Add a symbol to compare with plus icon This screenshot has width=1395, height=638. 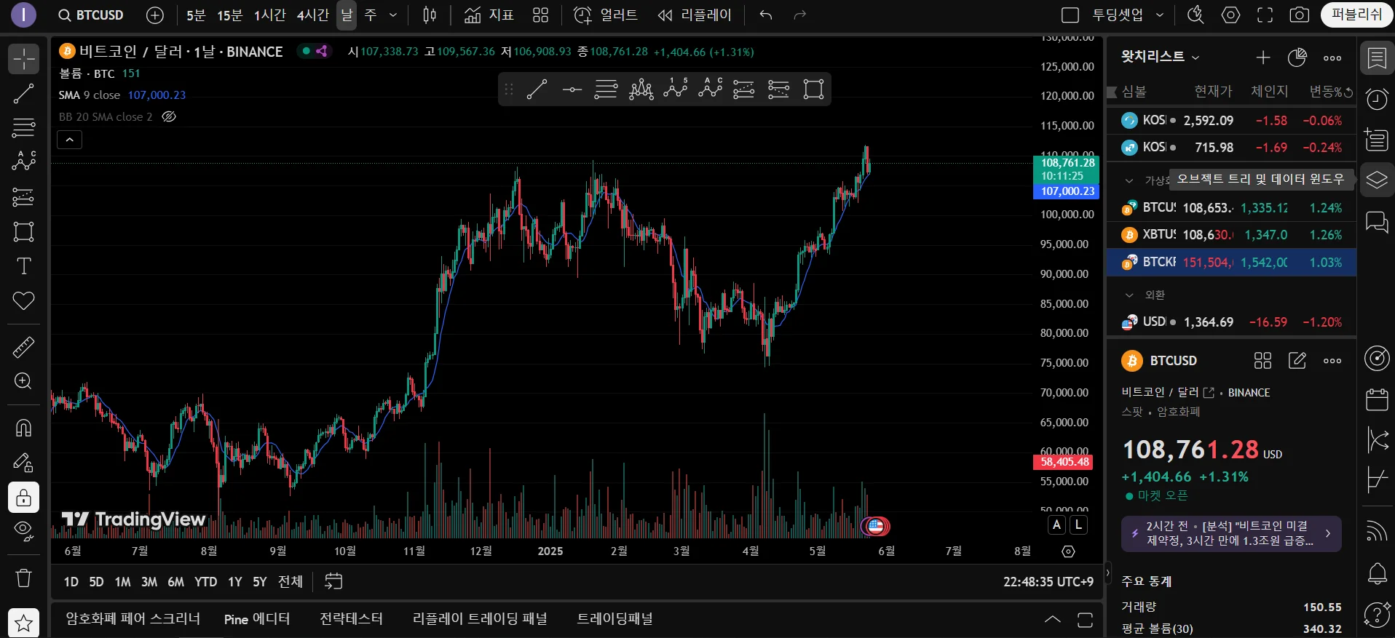[x=155, y=15]
